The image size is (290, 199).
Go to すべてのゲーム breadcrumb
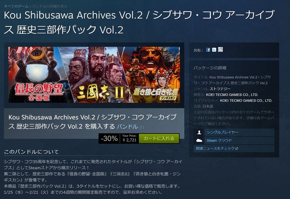point(16,6)
